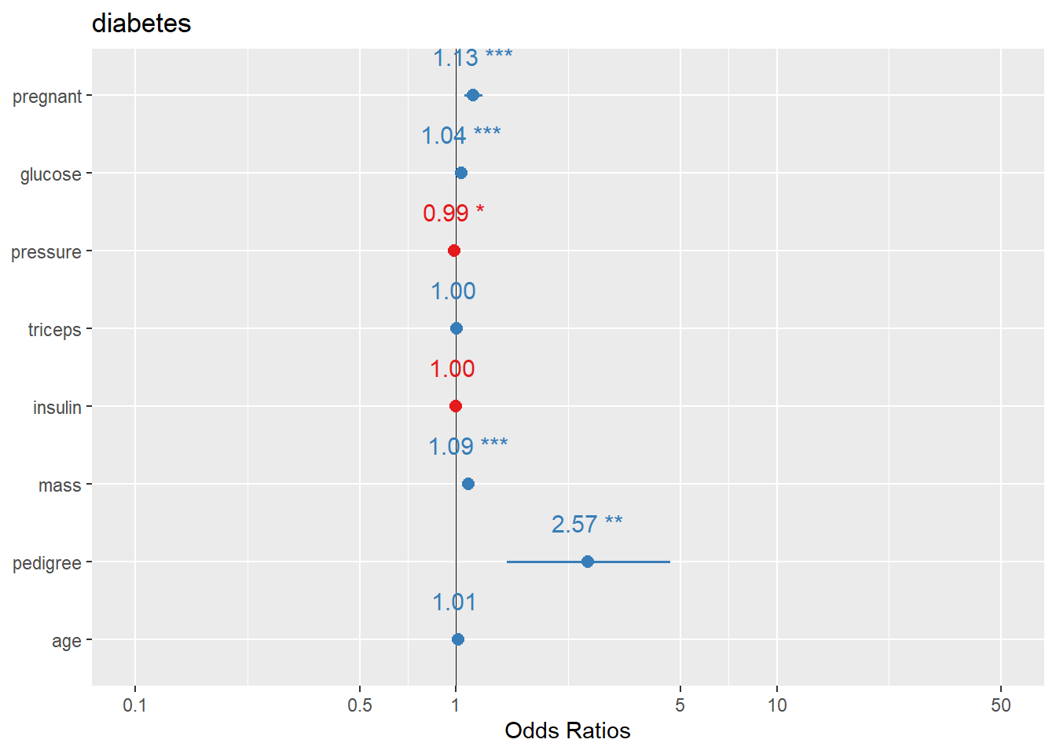Click the red insulin data point
The height and width of the screenshot is (754, 1056).
coord(455,406)
